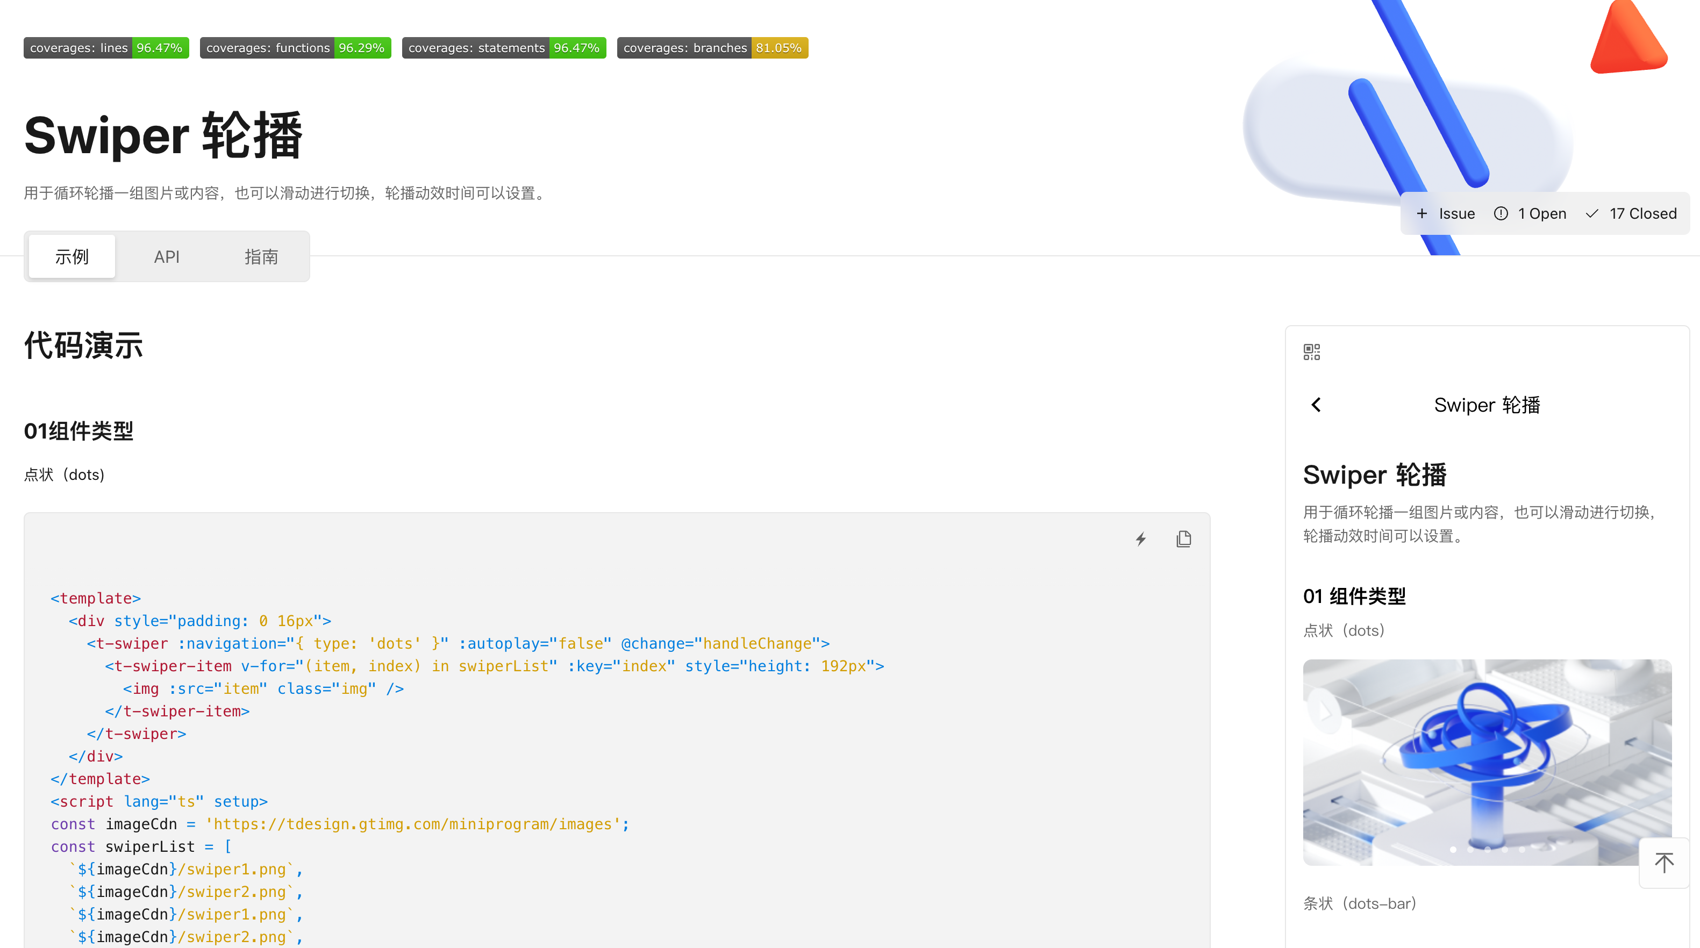This screenshot has width=1700, height=948.
Task: View the 17 Closed issues
Action: click(1631, 213)
